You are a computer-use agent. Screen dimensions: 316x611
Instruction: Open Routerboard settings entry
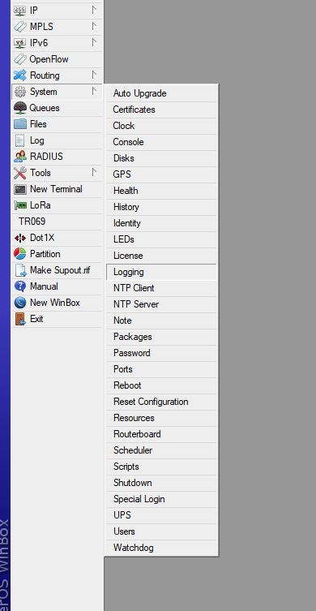(161, 434)
